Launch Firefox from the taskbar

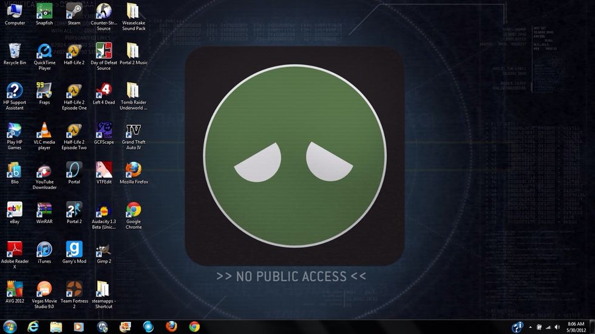[x=171, y=327]
